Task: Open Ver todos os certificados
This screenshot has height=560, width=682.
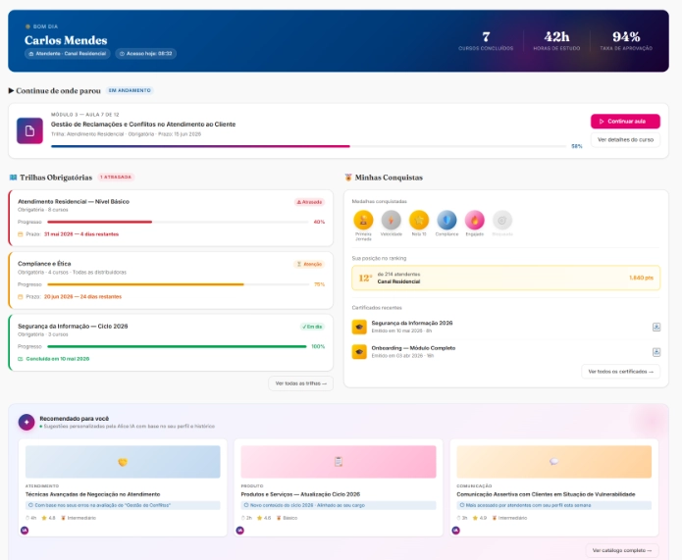Action: [x=621, y=372]
